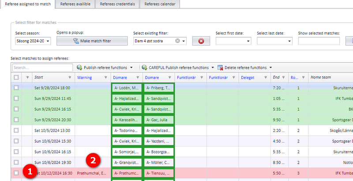Select referee cell A- Lodén, M...
The width and height of the screenshot is (353, 181).
point(127,88)
